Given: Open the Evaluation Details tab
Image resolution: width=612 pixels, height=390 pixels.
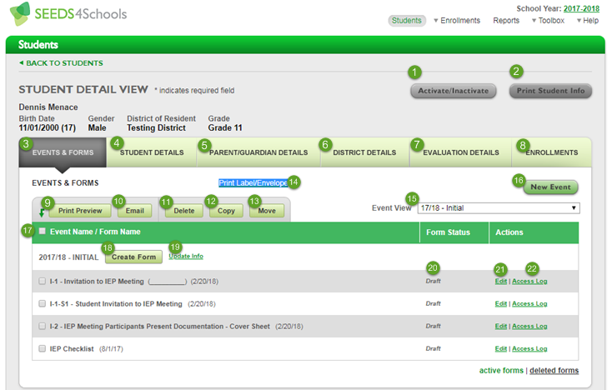Looking at the screenshot, I should click(460, 152).
